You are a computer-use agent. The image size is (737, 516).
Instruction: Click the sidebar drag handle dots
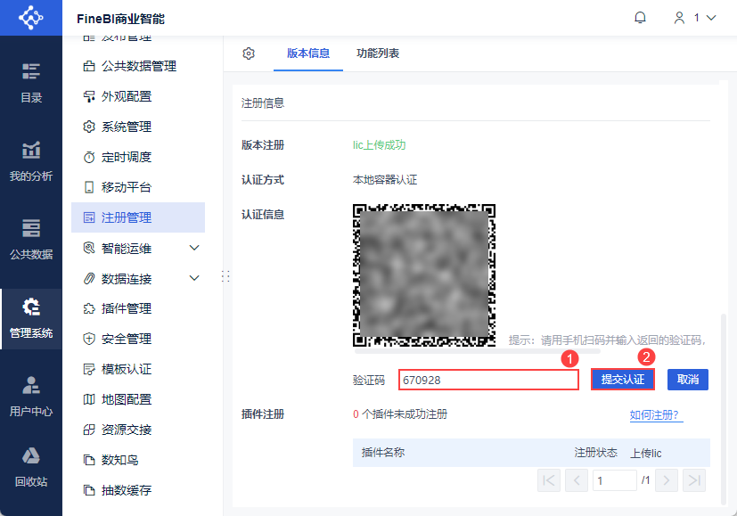[x=225, y=276]
